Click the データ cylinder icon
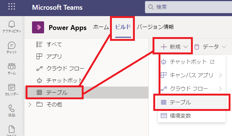This screenshot has width=232, height=136. tap(197, 47)
